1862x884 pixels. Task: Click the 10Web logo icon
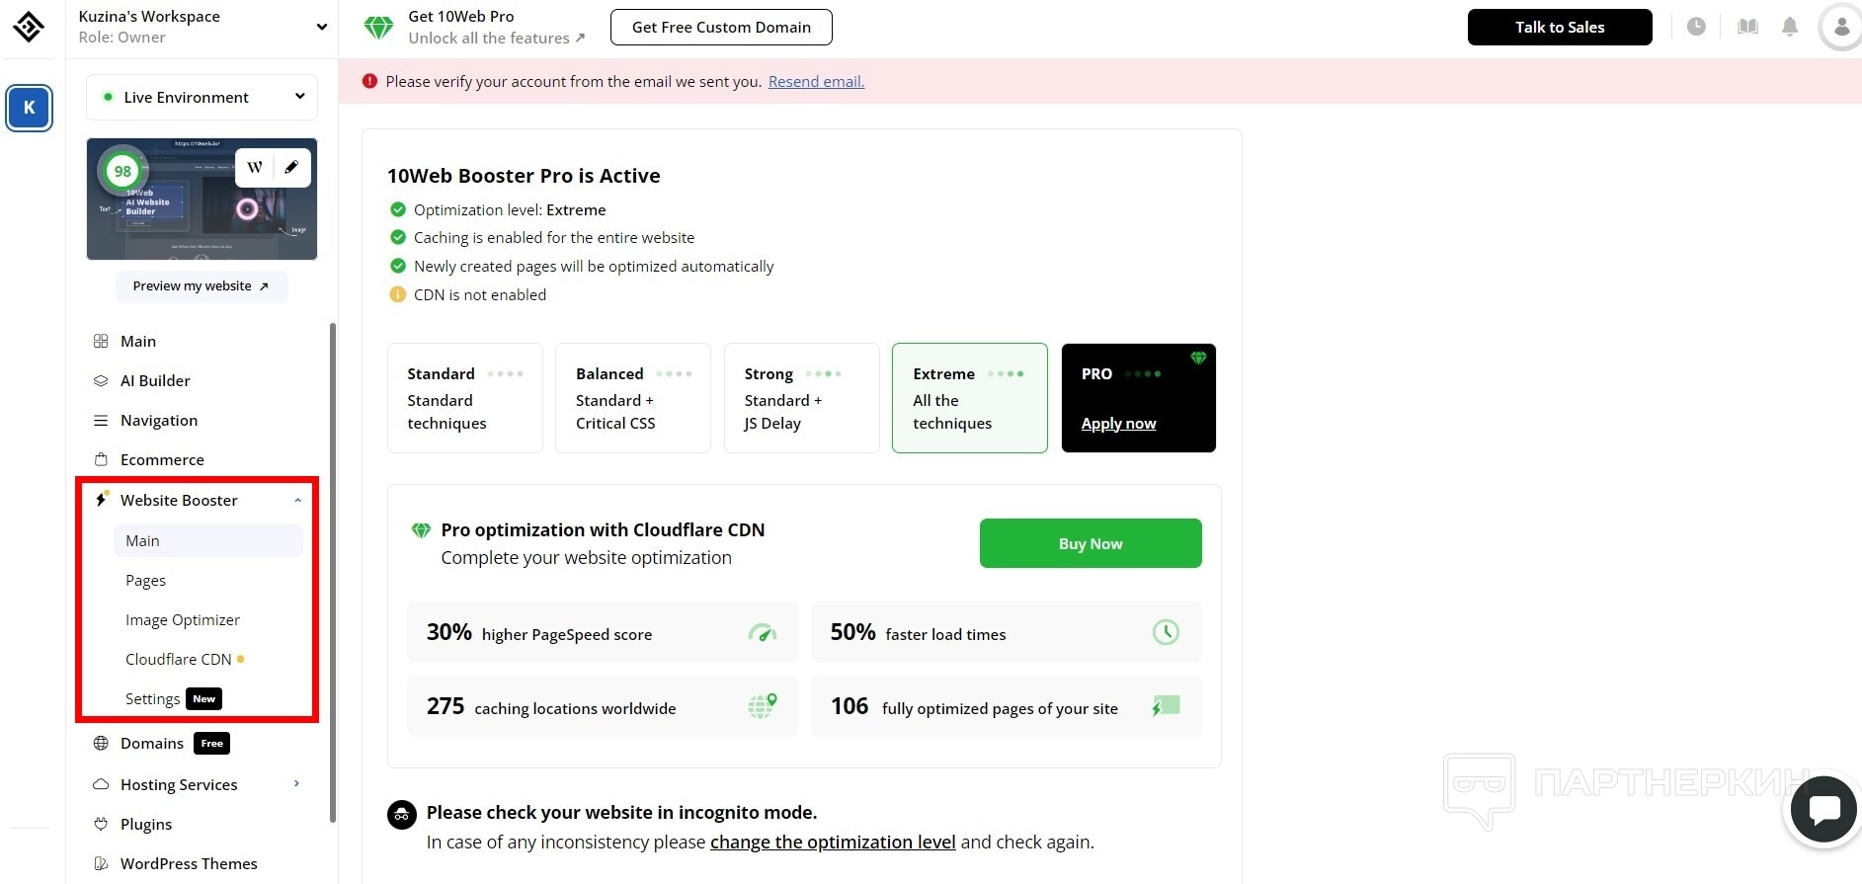[x=29, y=27]
